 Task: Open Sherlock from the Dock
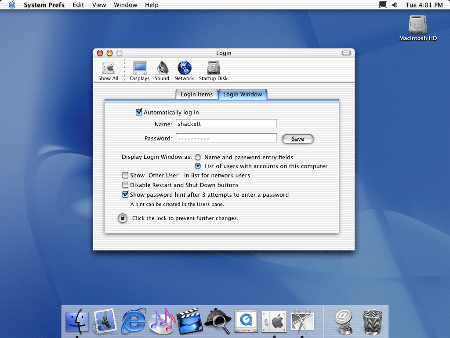click(218, 321)
